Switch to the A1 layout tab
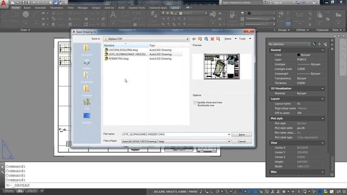Viewport: 347px width, 195px height. point(20,191)
